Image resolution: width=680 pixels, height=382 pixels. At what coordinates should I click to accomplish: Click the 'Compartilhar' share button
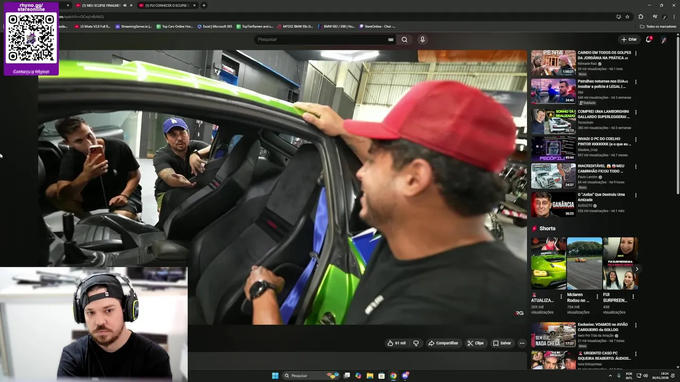[444, 343]
